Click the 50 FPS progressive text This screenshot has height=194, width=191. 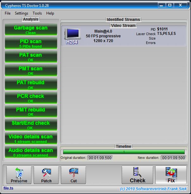coord(103,36)
